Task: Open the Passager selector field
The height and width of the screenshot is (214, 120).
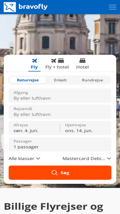Action: click(60, 144)
